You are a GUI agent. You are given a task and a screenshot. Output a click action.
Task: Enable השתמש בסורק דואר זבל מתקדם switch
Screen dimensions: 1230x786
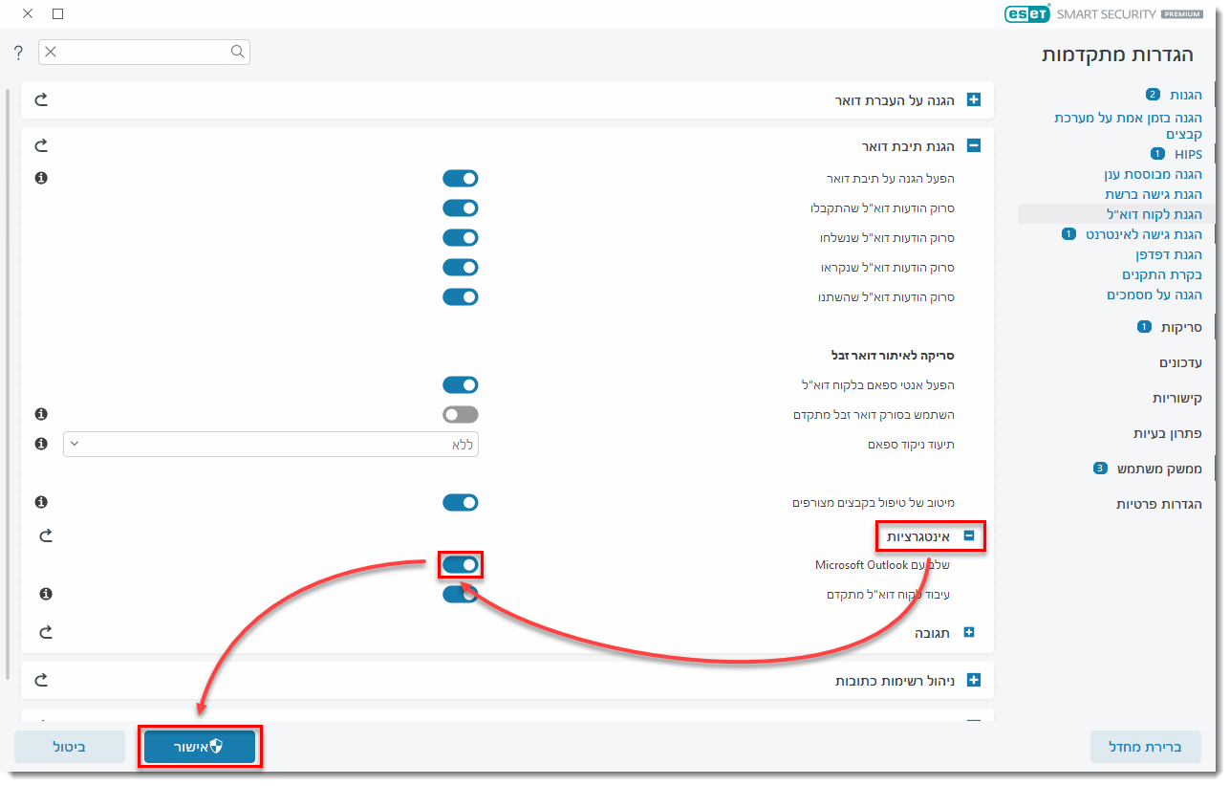pyautogui.click(x=460, y=414)
